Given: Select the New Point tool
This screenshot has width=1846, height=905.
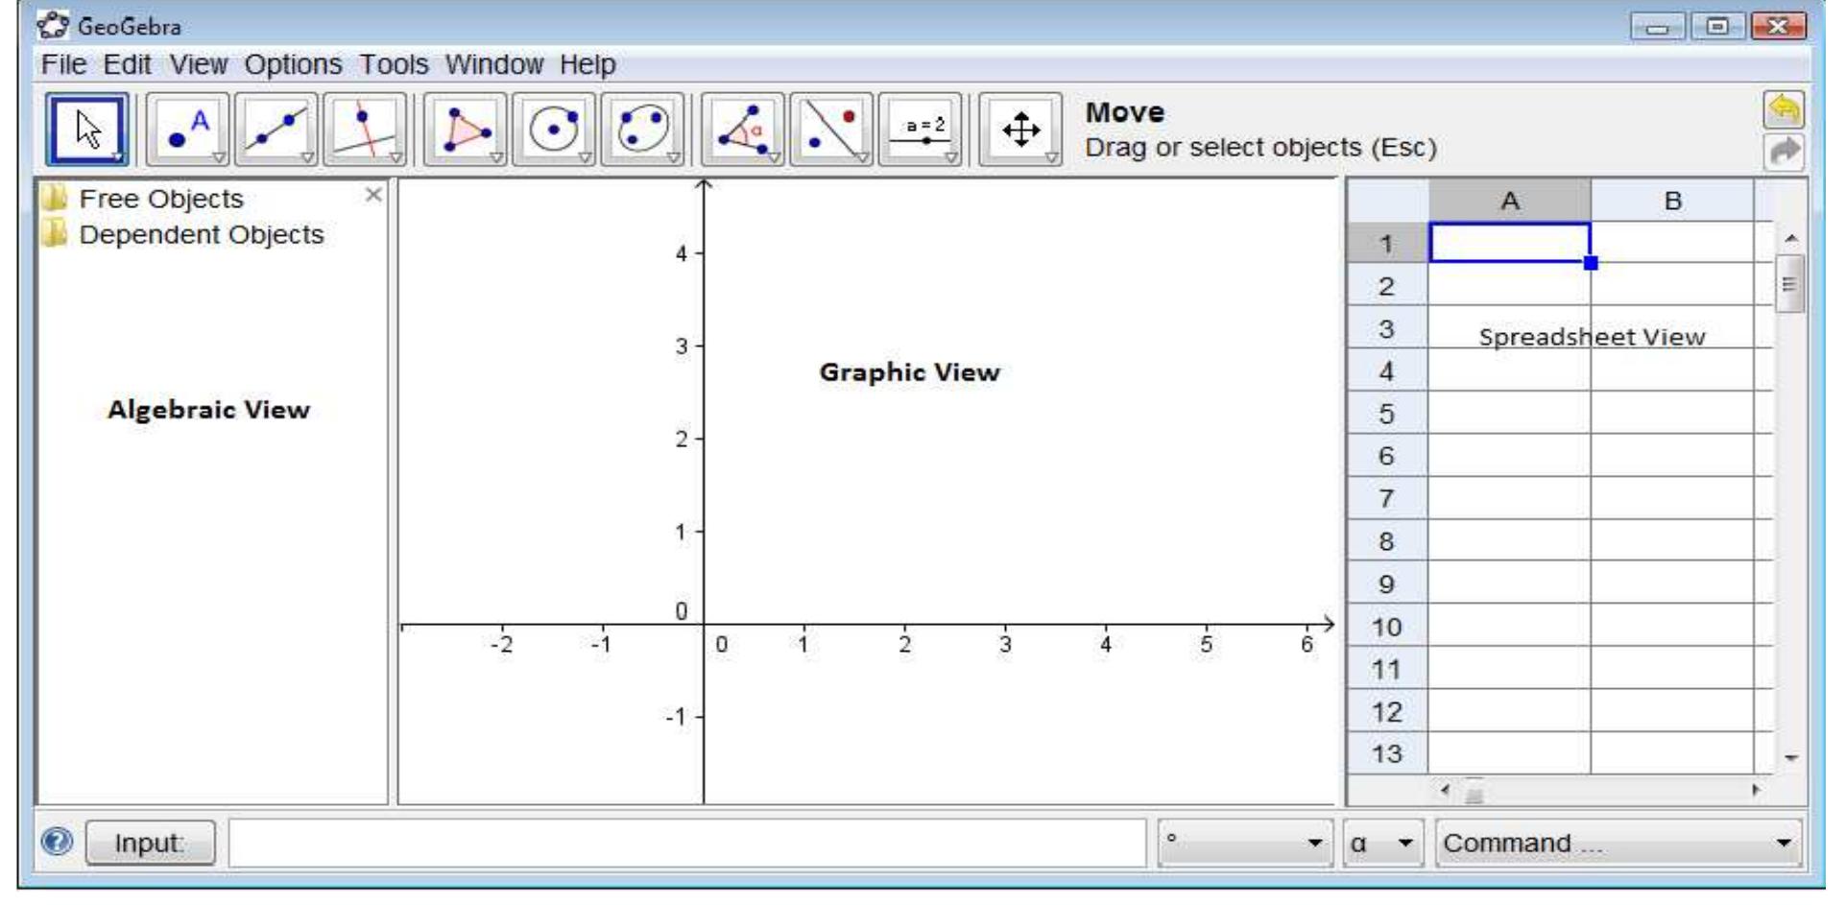Looking at the screenshot, I should click(188, 130).
